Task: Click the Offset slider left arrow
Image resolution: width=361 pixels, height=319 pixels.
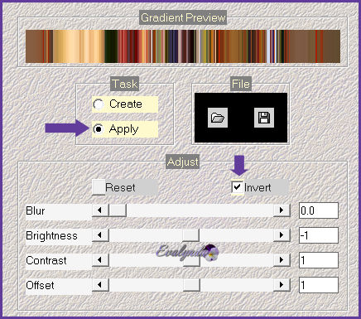Action: click(100, 285)
